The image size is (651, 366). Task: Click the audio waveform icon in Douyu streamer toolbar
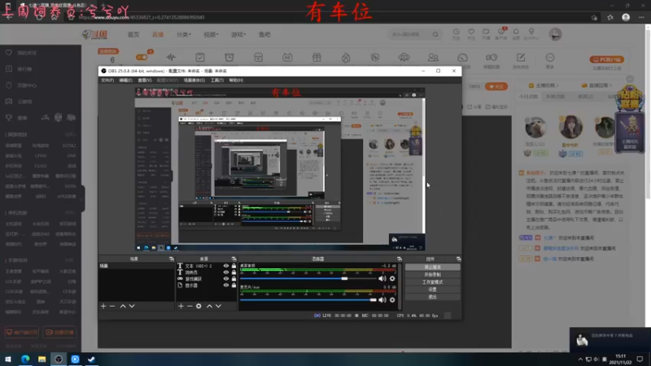(x=171, y=57)
